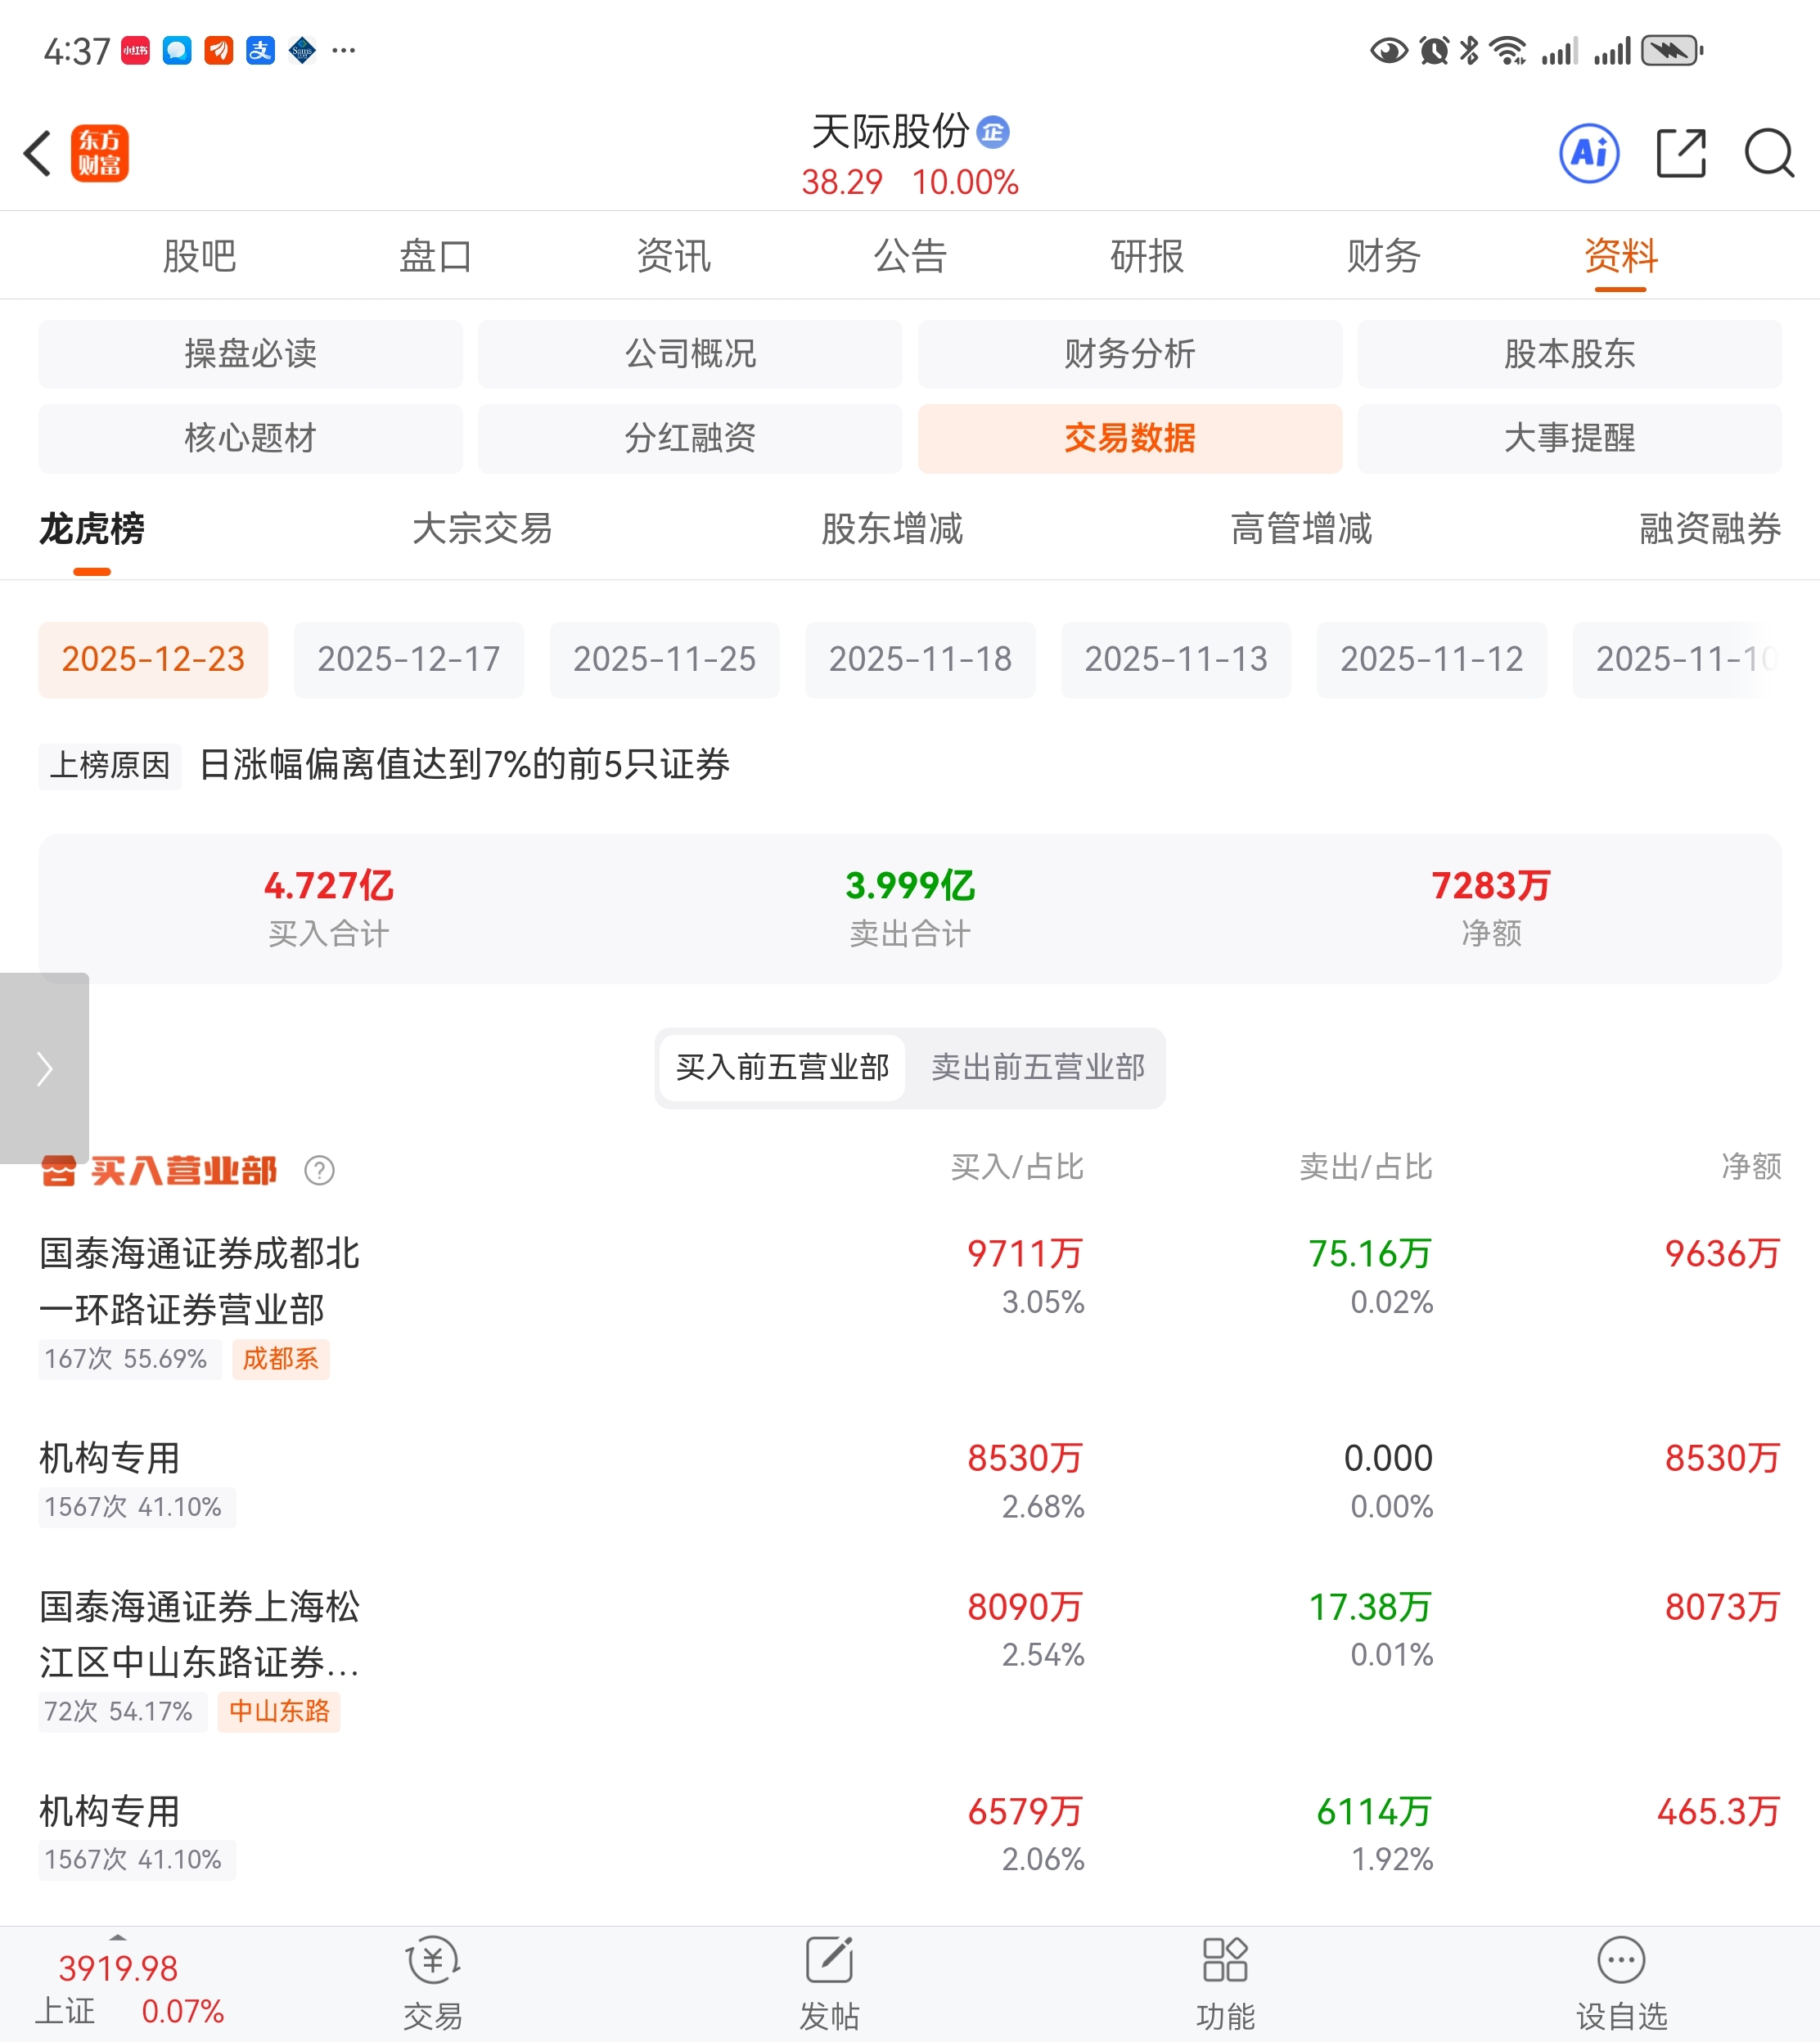Open the 大宗交易 tab
Image resolution: width=1820 pixels, height=2042 pixels.
482,528
